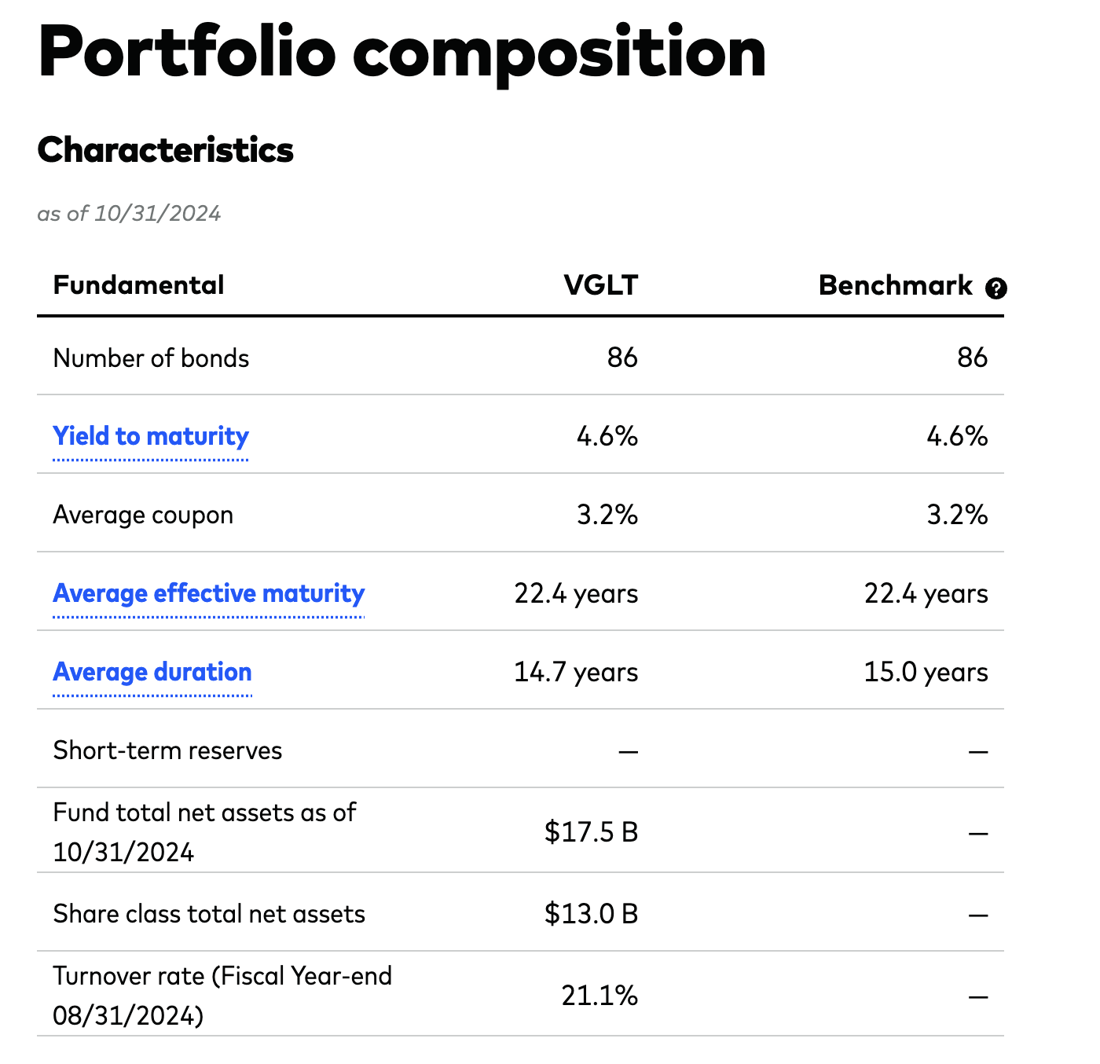Select the Characteristics section heading
The image size is (1100, 1064).
166,151
